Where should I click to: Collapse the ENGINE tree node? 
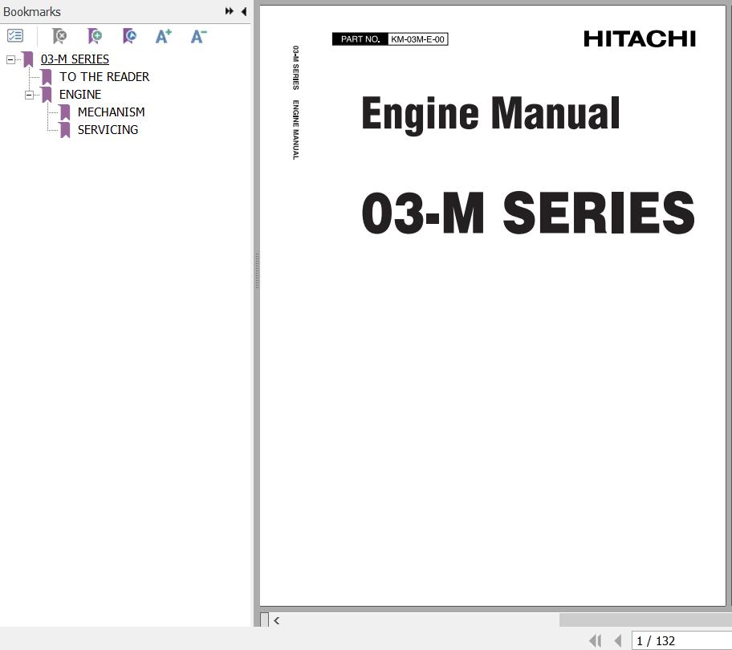(29, 95)
